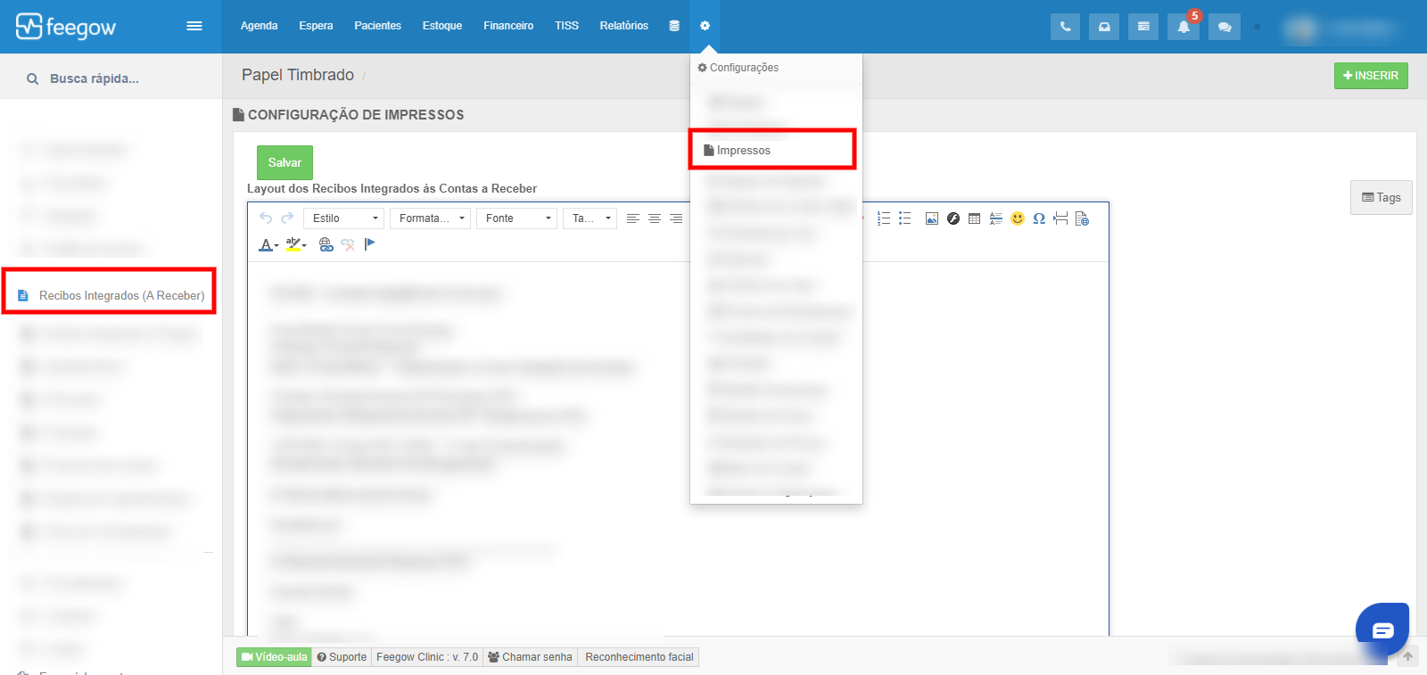Image resolution: width=1427 pixels, height=675 pixels.
Task: Open notifications bell with badge 5
Action: 1184,27
